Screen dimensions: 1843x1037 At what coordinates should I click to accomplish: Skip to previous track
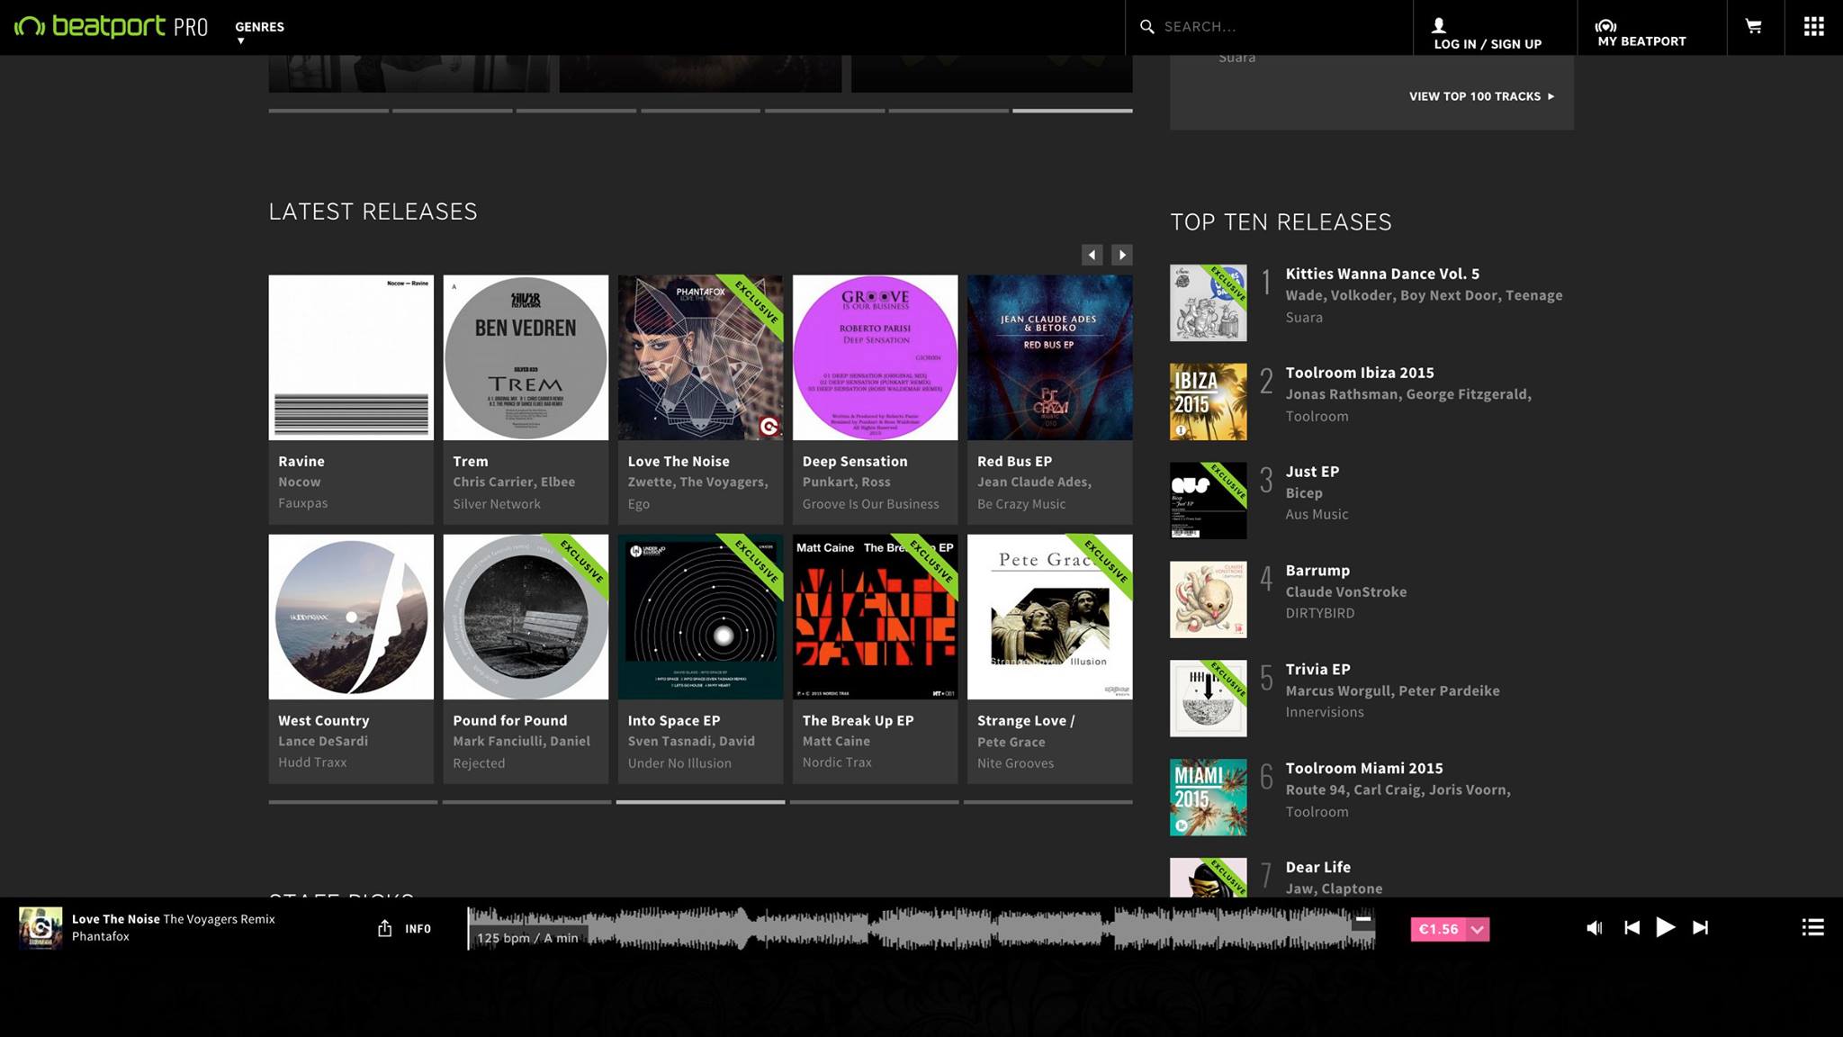[x=1632, y=927]
